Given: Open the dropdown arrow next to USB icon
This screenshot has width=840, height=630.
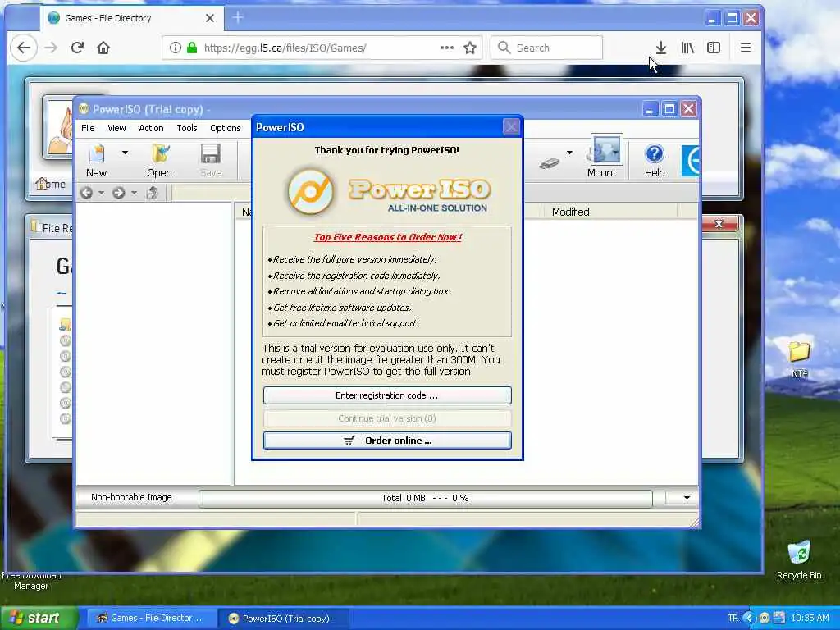Looking at the screenshot, I should (569, 153).
